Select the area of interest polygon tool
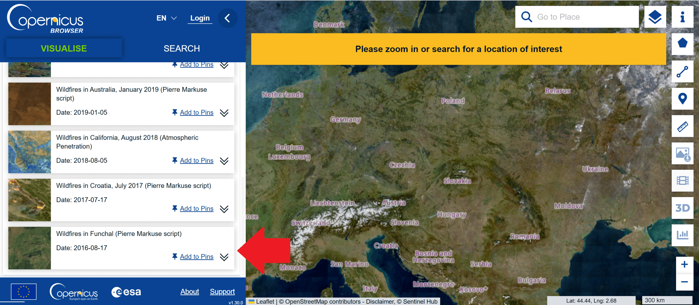The image size is (699, 305). point(682,44)
